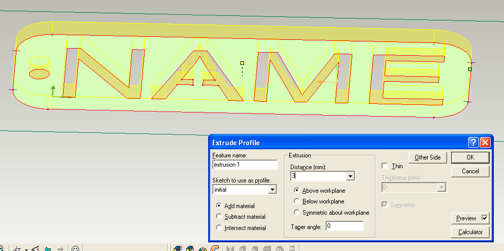This screenshot has height=251, width=504.
Task: Open the Thickness (mm) dropdown
Action: click(442, 187)
